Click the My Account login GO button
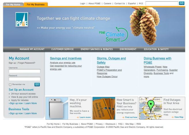Image resolution: width=189 pixels, height=135 pixels. (x=37, y=85)
